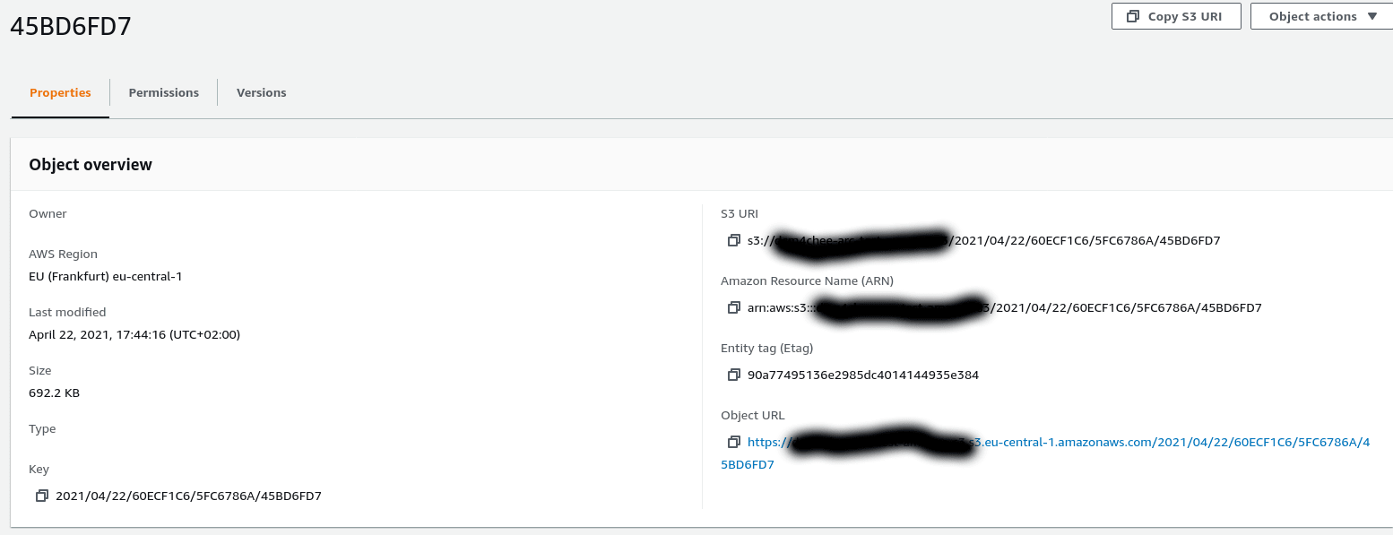Screen dimensions: 1393x535
Task: Switch to the Properties tab
Action: [60, 92]
